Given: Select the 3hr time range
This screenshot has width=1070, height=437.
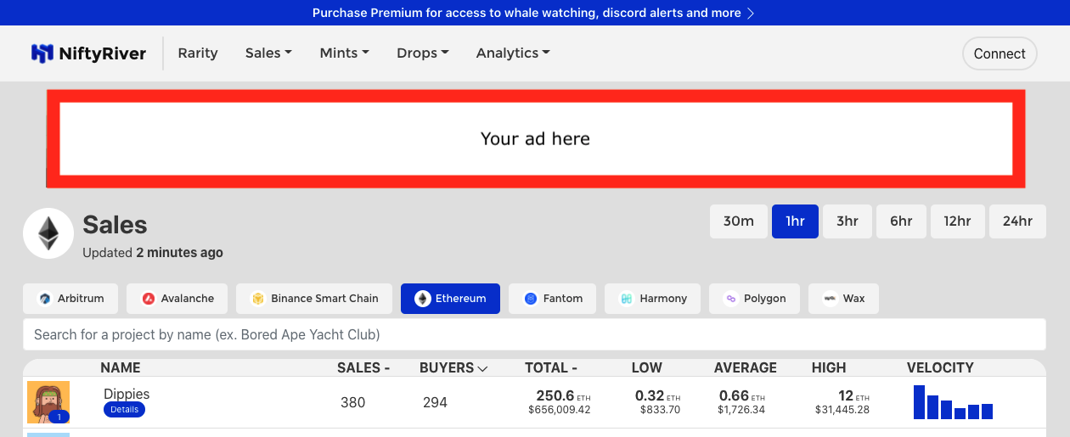Looking at the screenshot, I should (x=848, y=221).
